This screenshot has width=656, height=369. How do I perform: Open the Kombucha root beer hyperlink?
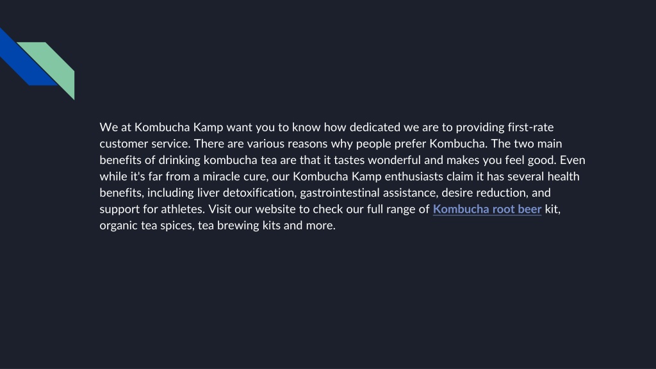coord(487,209)
